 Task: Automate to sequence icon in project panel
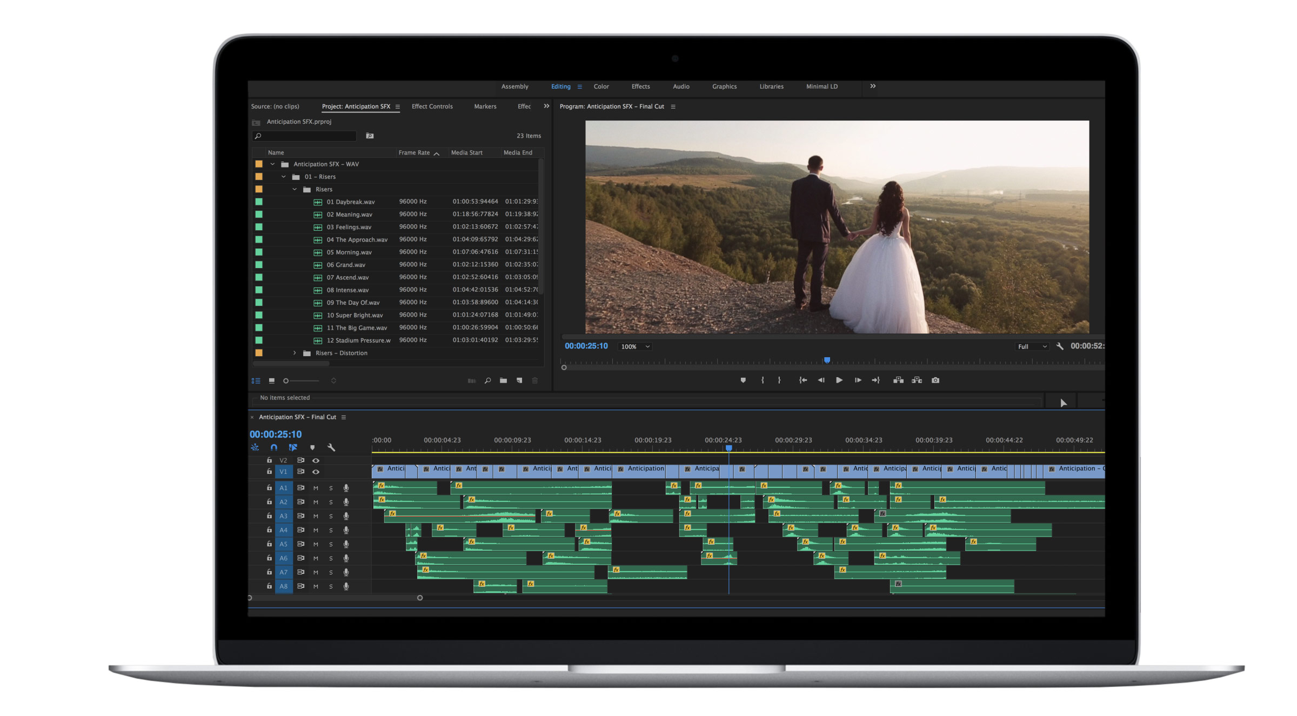[472, 381]
